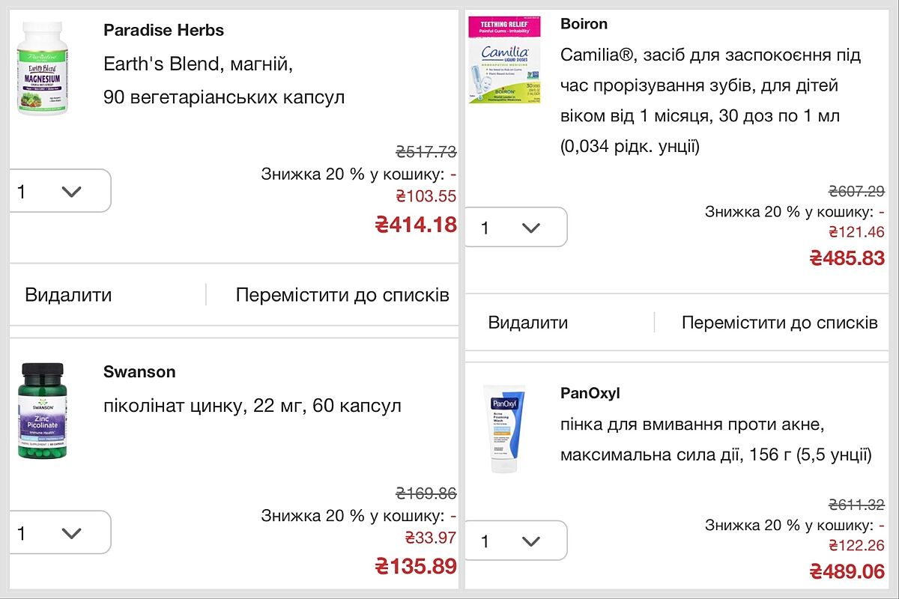Open the Swanson brand link
Screen dimensions: 899x599
[139, 372]
